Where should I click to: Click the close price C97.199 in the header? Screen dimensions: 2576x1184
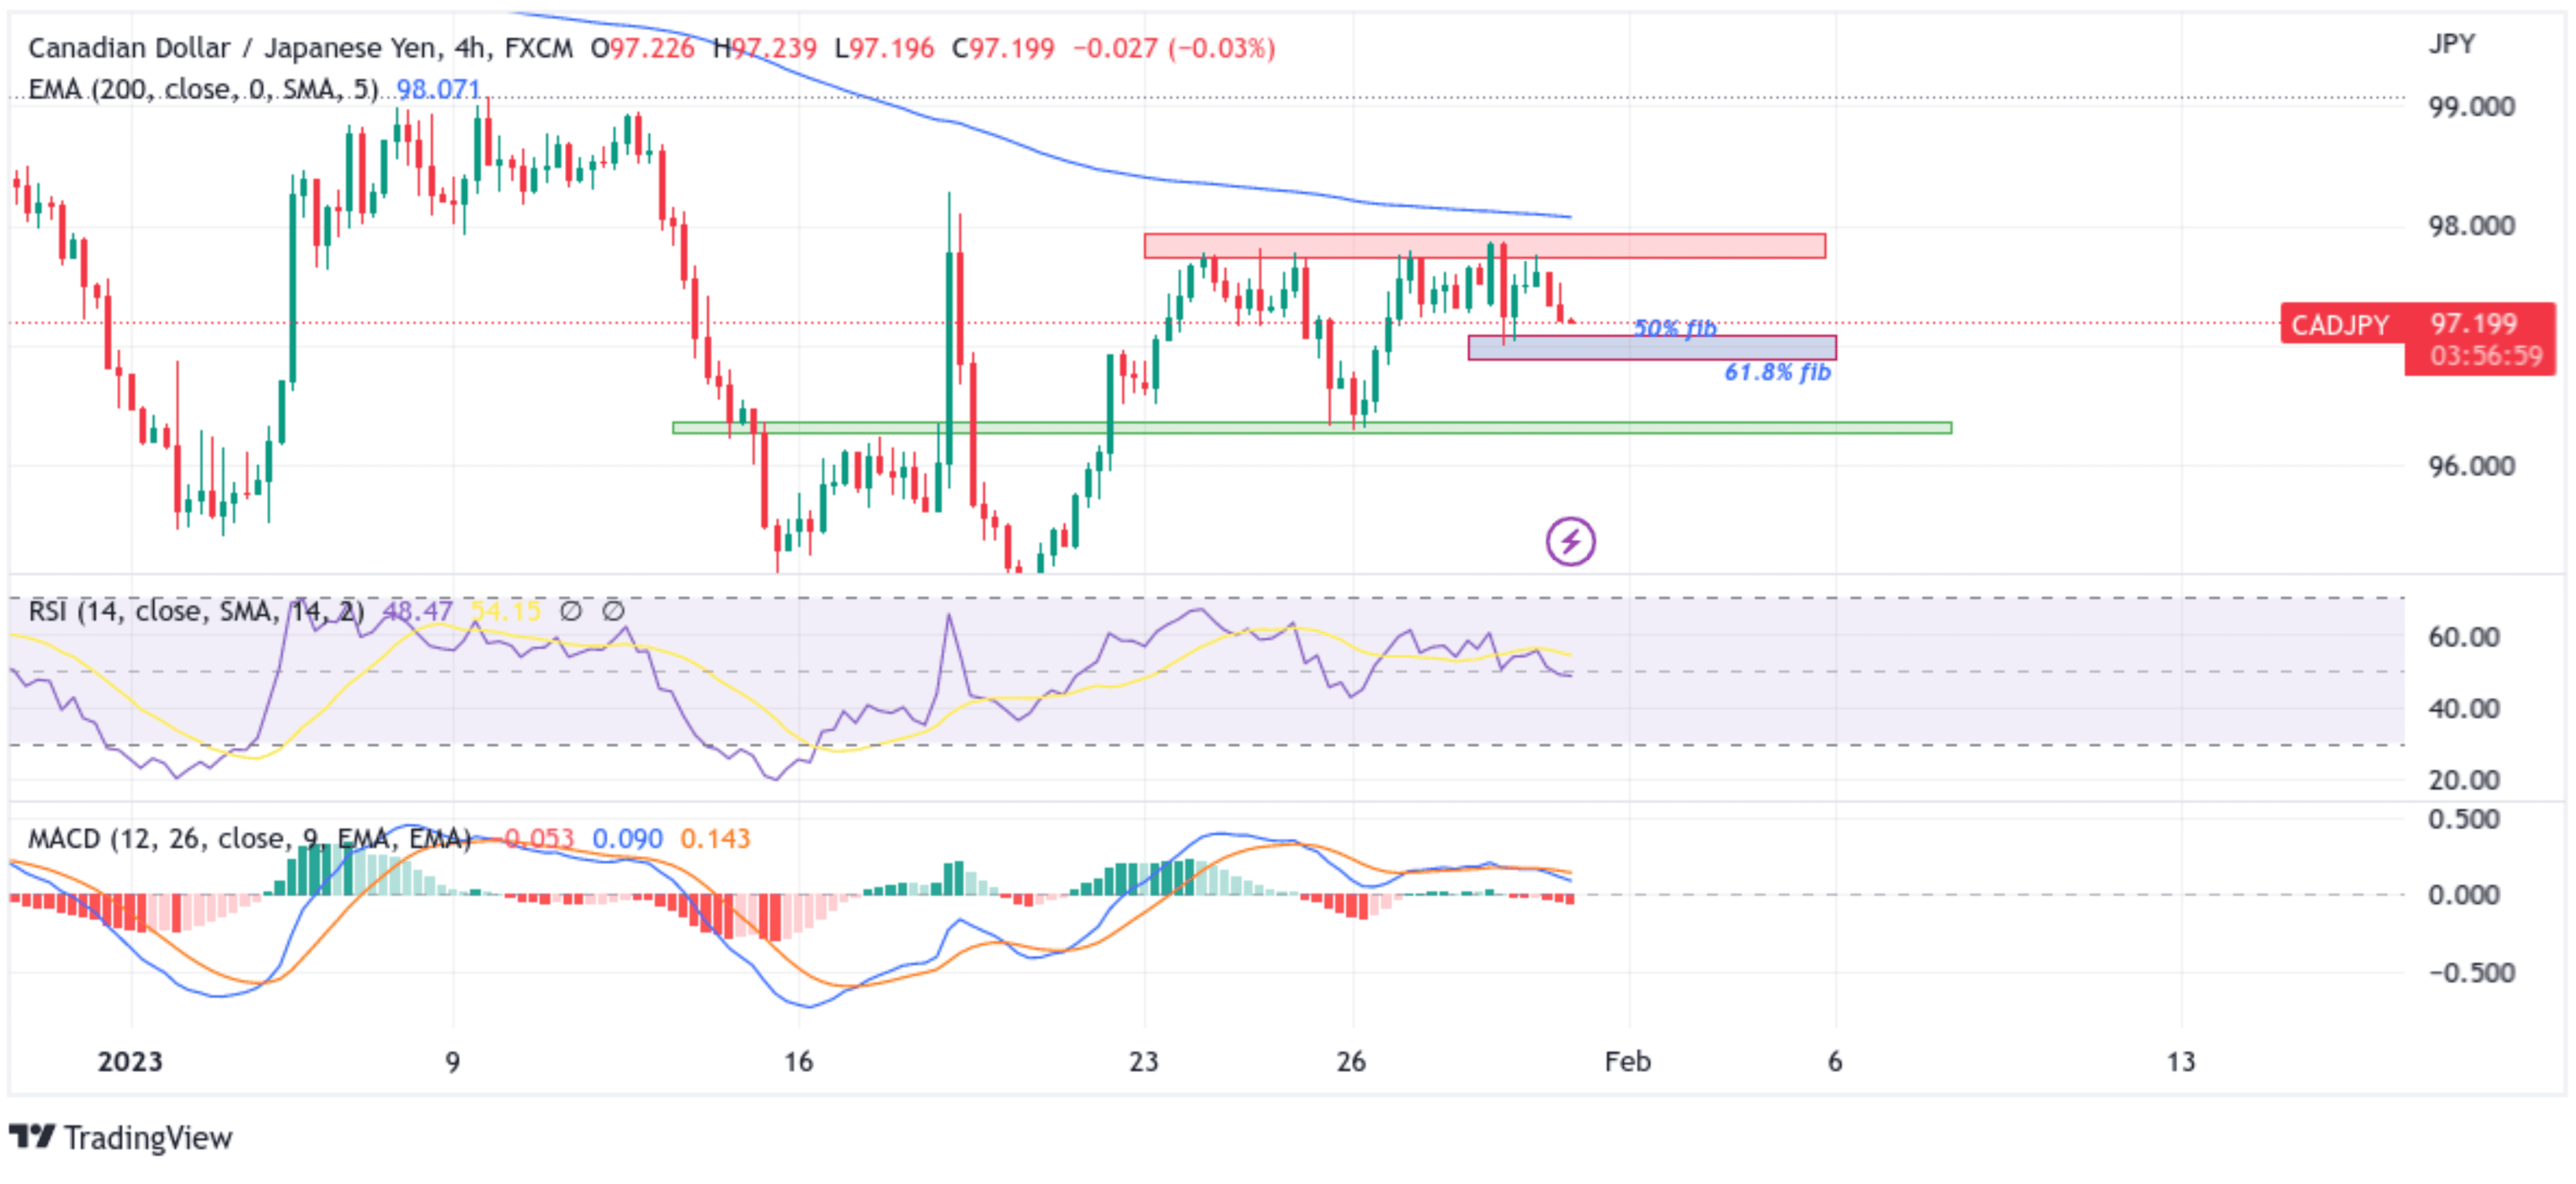pyautogui.click(x=1003, y=48)
